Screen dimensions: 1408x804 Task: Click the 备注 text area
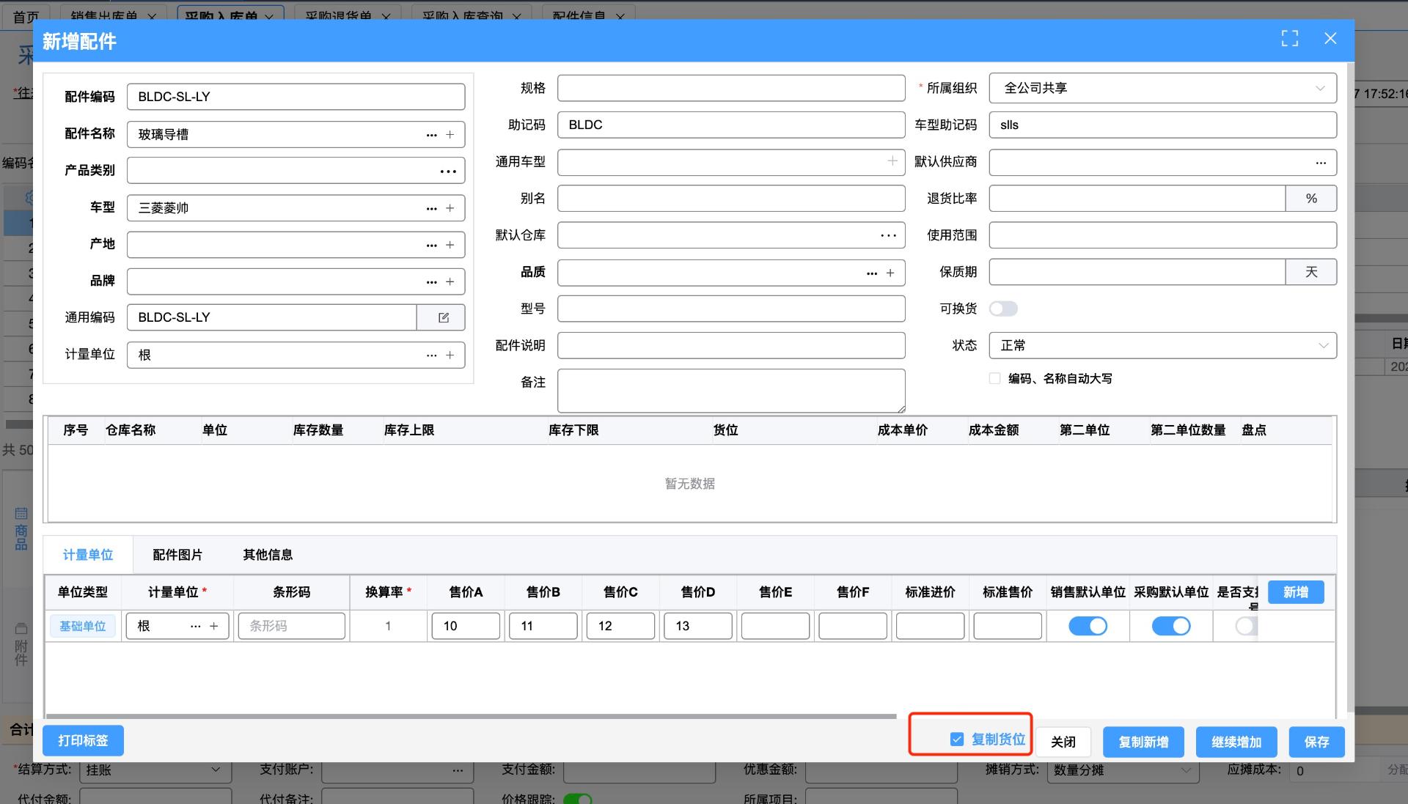point(731,391)
